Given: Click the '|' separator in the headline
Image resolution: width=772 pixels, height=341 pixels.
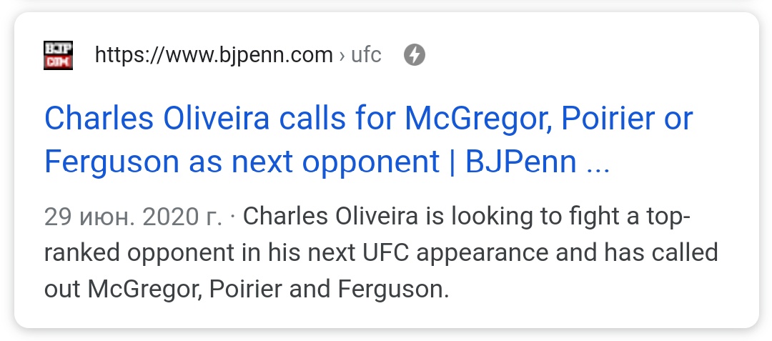Looking at the screenshot, I should 452,162.
